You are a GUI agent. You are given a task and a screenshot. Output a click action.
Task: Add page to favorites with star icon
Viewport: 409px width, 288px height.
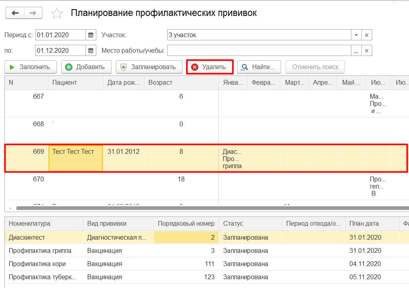click(57, 14)
